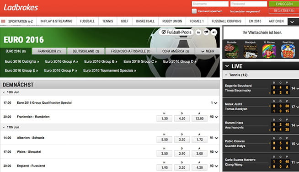The height and width of the screenshot is (172, 299).
Task: Tick the Kennwort speichern checkbox
Action: (x=194, y=11)
